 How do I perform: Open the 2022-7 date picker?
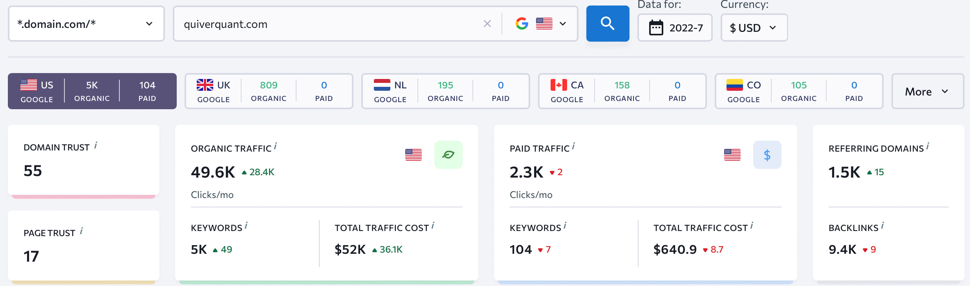(x=675, y=27)
